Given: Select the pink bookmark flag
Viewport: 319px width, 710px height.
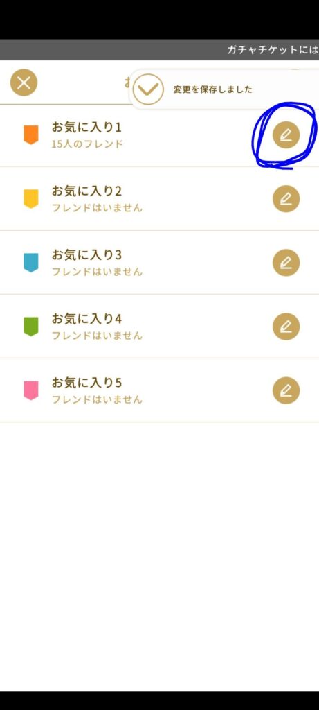Looking at the screenshot, I should (x=31, y=390).
